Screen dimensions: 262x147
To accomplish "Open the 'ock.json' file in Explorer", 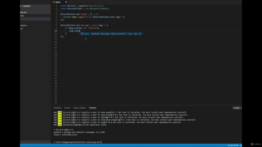I will pyautogui.click(x=35, y=25).
